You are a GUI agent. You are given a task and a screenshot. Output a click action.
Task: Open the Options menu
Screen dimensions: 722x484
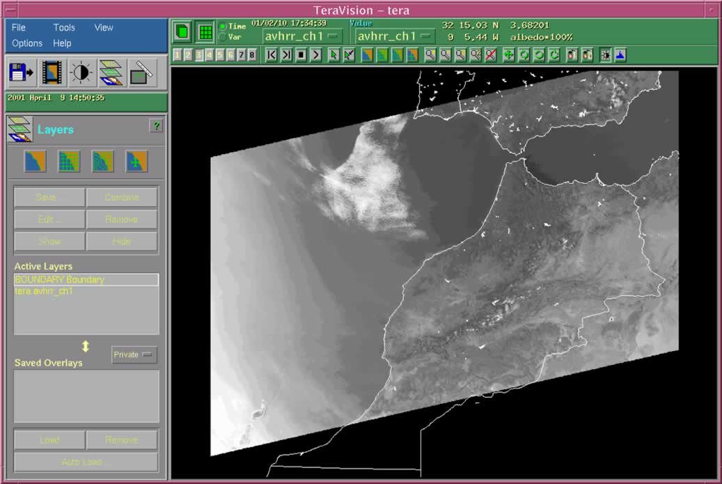coord(27,43)
